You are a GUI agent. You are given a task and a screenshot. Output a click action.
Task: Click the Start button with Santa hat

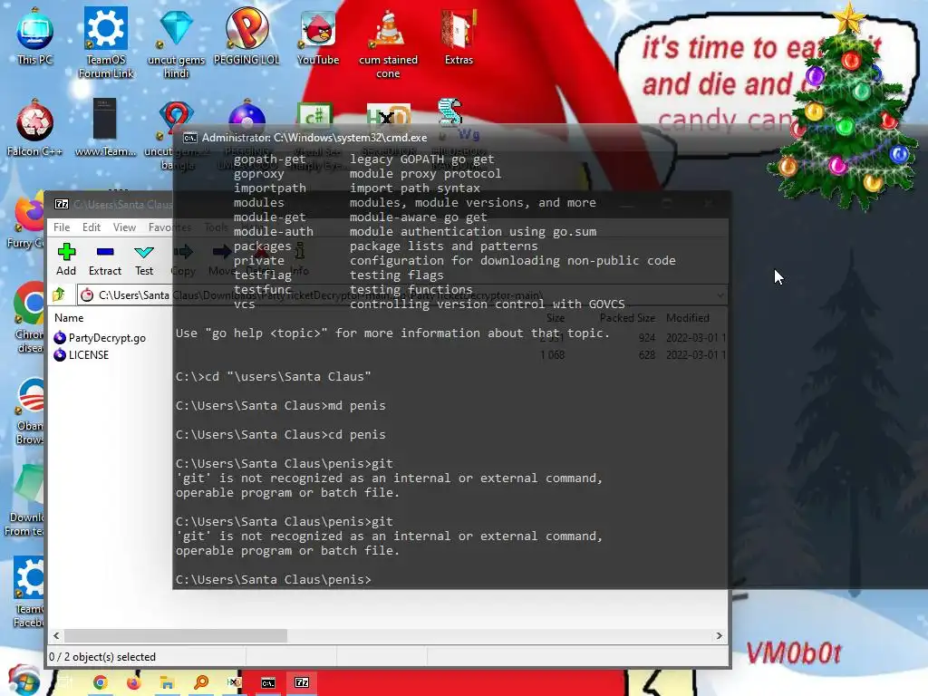(24, 681)
